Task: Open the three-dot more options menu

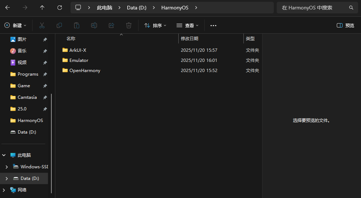Action: [x=213, y=26]
